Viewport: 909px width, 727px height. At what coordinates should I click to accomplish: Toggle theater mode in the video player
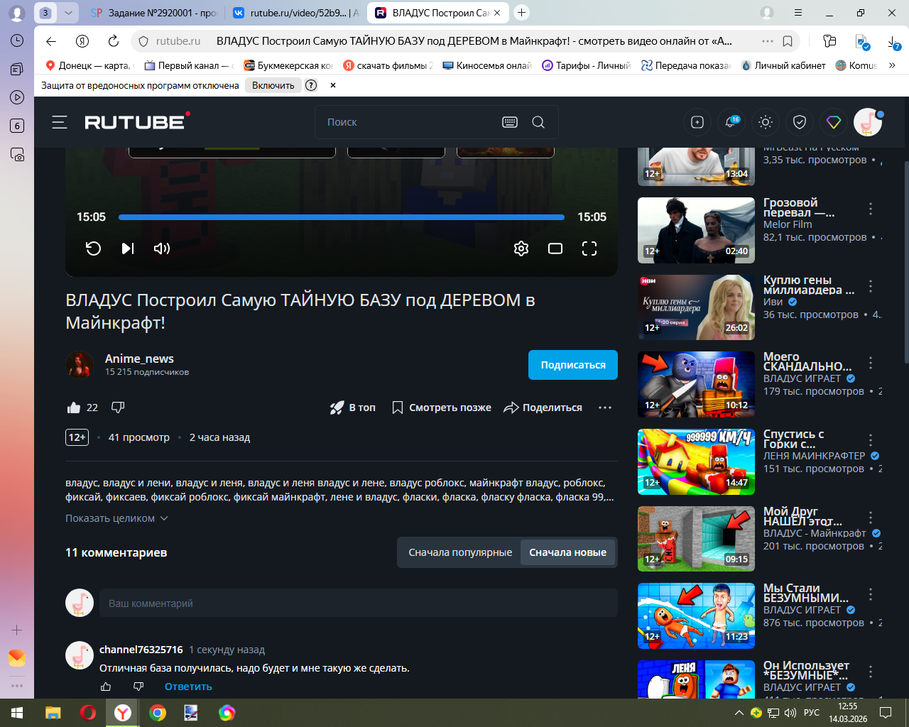click(555, 248)
